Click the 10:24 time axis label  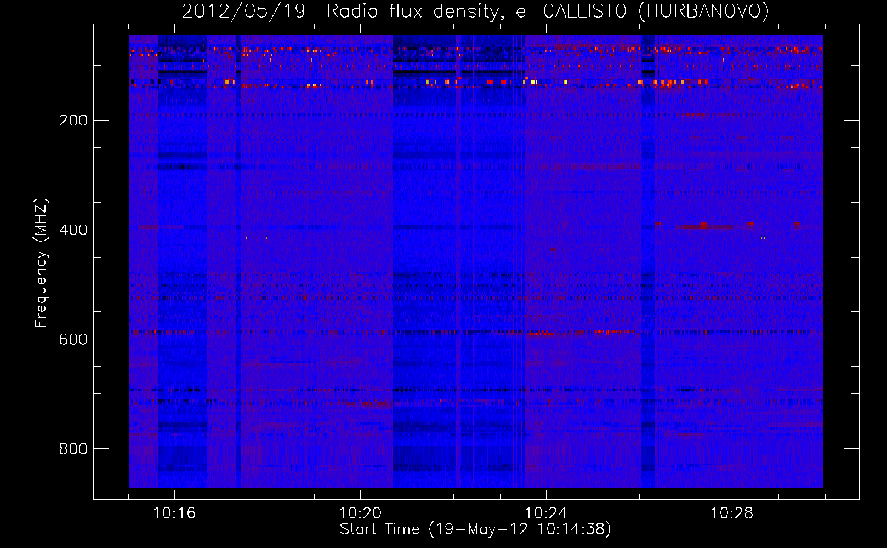[x=546, y=513]
